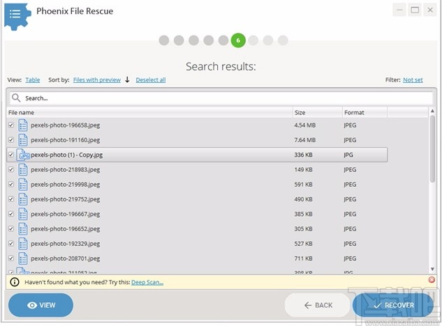Click the file list vertical scrollbar thumb
This screenshot has height=326, width=442.
(432, 149)
